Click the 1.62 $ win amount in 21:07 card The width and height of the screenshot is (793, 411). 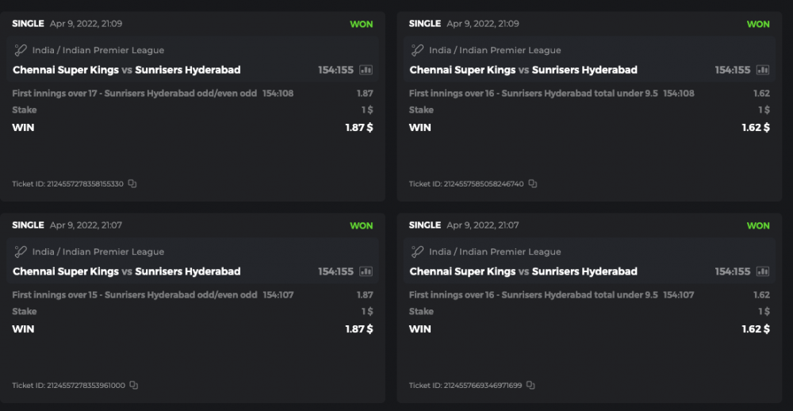point(755,329)
